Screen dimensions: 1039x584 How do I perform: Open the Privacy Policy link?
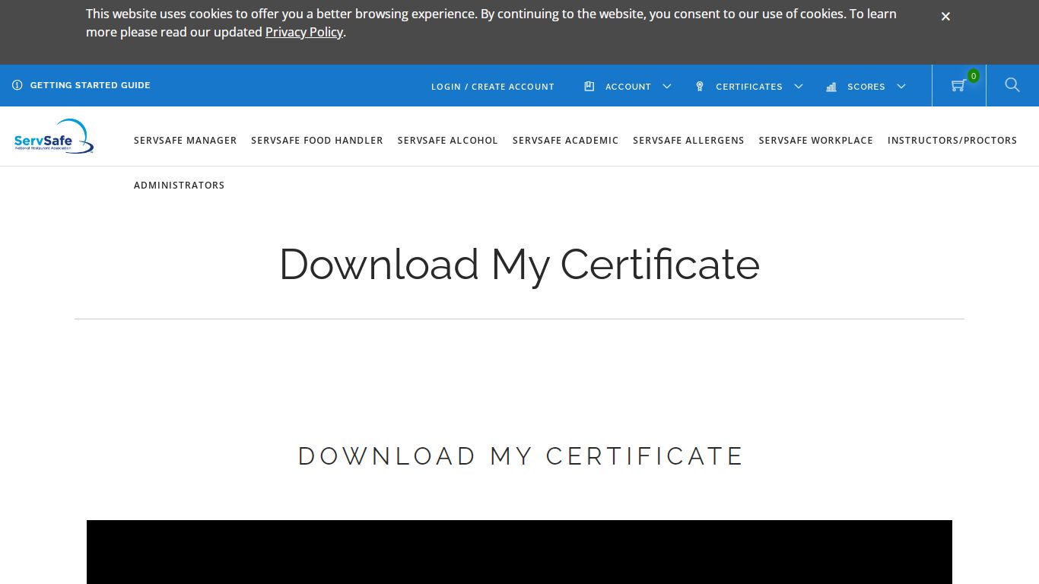[304, 32]
